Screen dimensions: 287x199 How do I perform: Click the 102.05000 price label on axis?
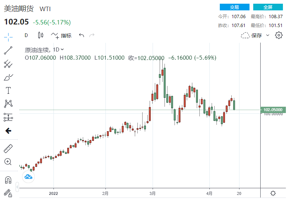click(x=273, y=110)
